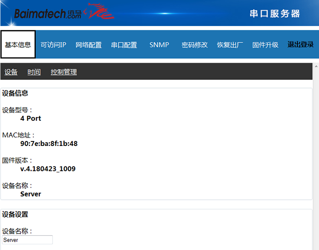Open the 网络配置 tab

coord(88,45)
